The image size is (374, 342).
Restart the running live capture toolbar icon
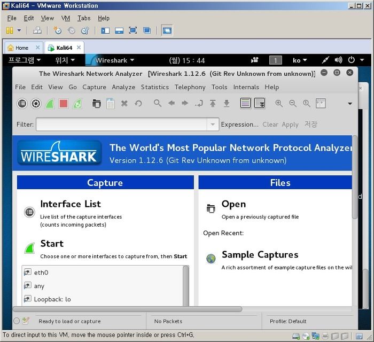click(77, 104)
